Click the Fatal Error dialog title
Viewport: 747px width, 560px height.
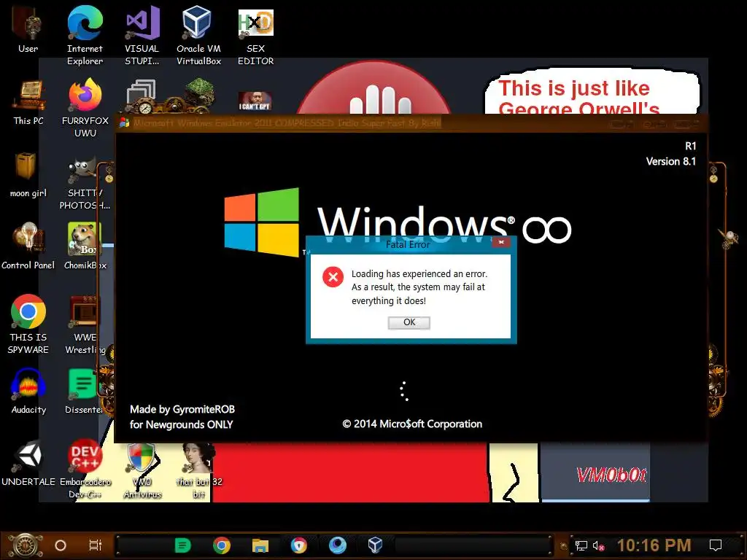click(408, 245)
